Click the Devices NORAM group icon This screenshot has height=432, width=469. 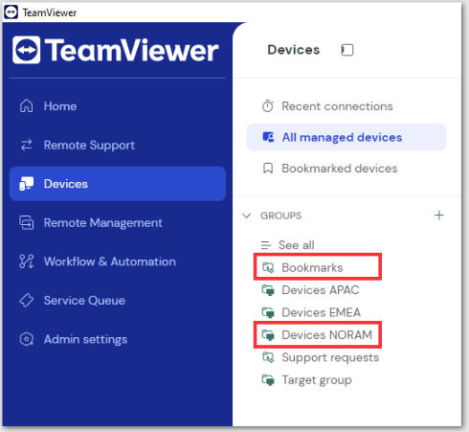point(268,335)
